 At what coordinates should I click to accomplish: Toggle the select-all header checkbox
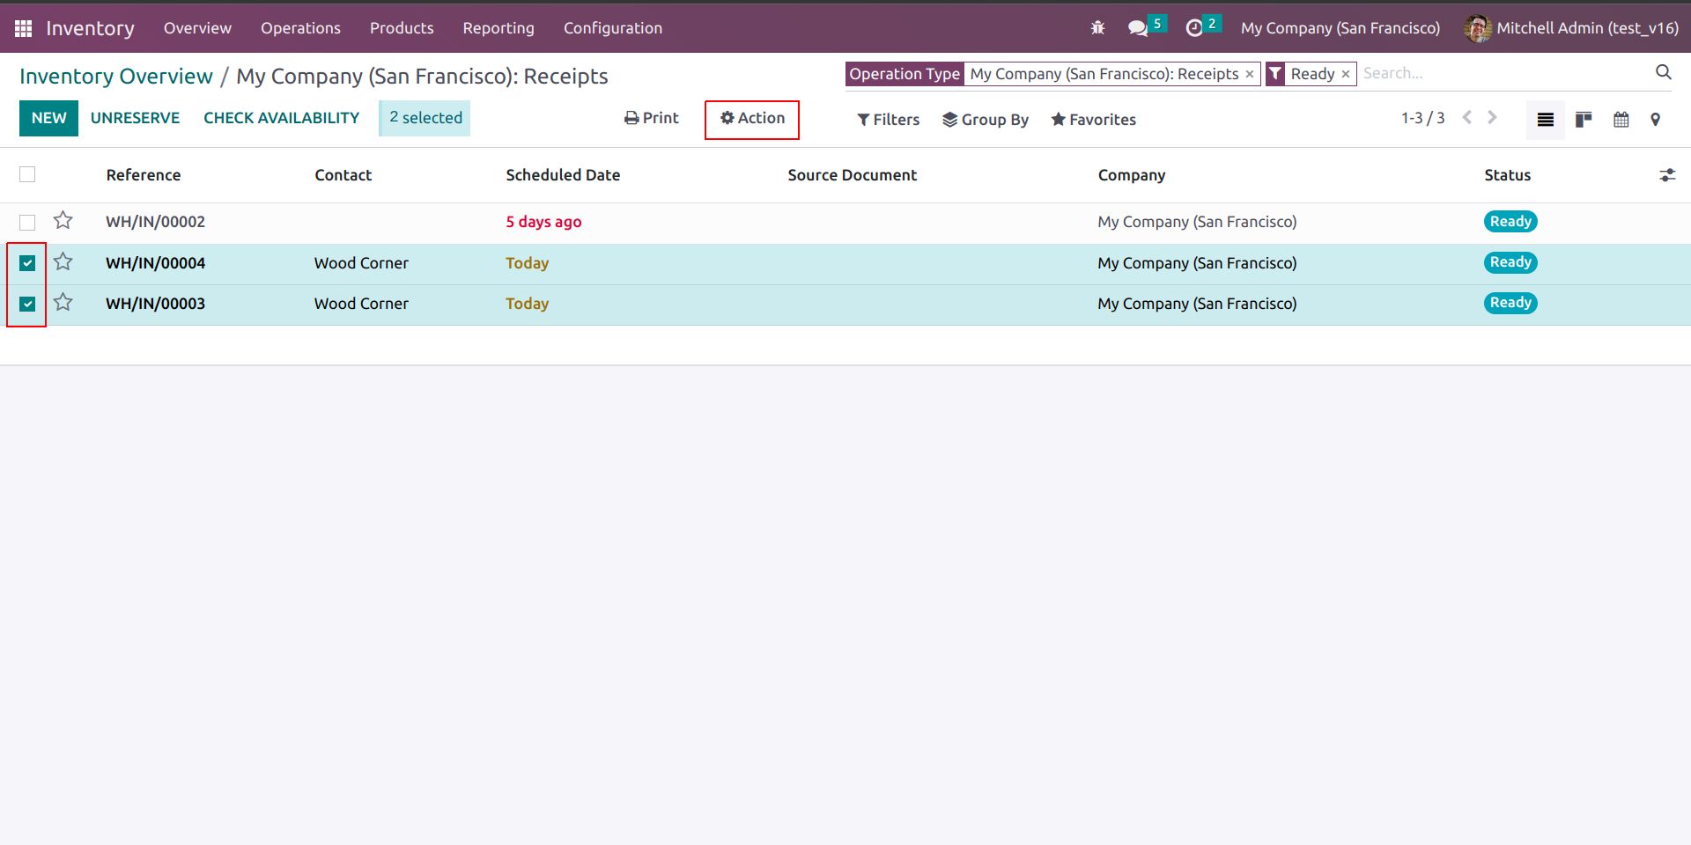point(27,174)
